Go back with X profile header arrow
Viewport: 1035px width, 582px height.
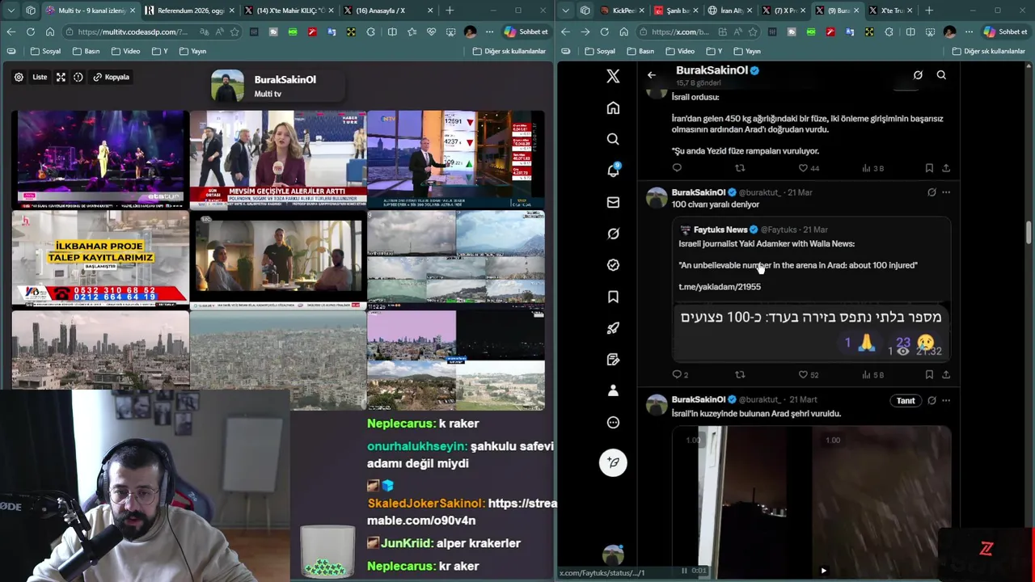coord(652,75)
